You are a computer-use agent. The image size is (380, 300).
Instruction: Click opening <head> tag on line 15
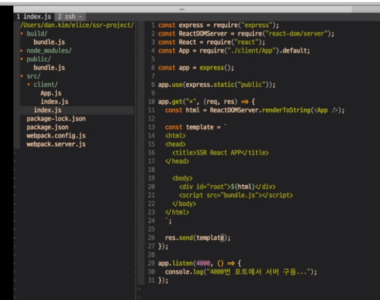point(175,144)
